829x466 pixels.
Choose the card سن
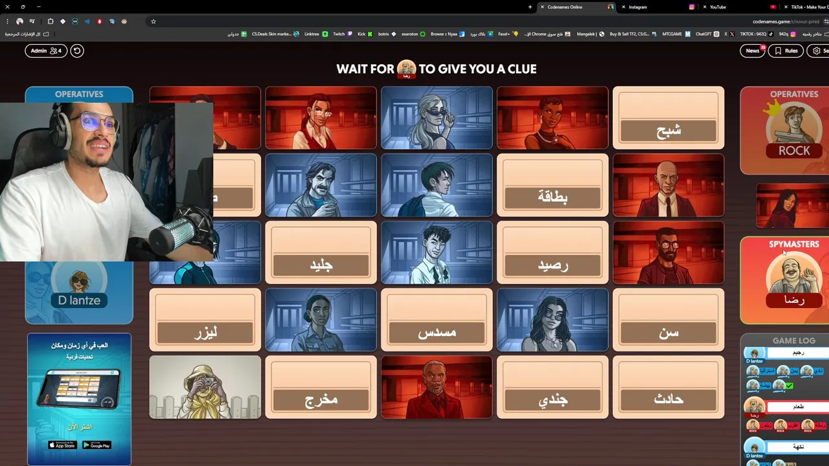[x=668, y=320]
